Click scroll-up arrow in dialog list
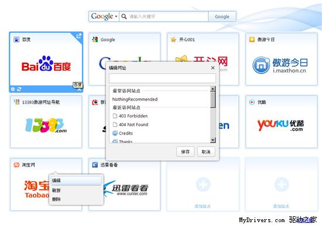322x228 pixels. 213,89
